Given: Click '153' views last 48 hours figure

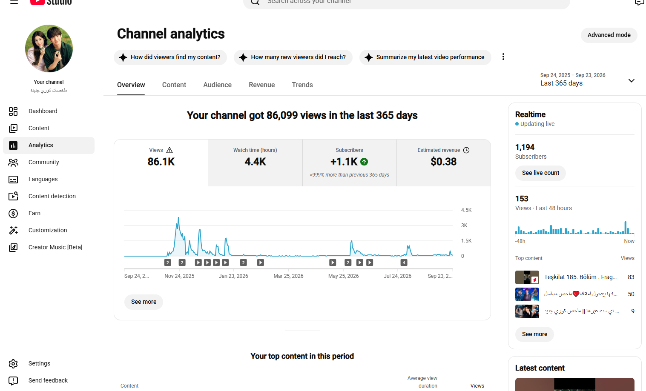Looking at the screenshot, I should [522, 199].
